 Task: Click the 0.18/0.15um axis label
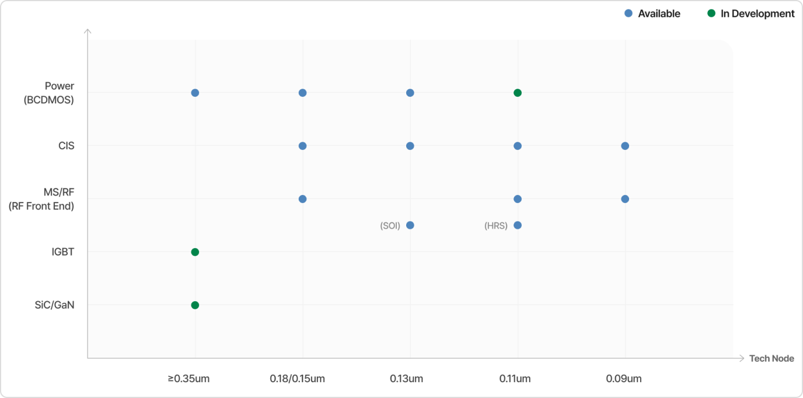click(x=297, y=379)
